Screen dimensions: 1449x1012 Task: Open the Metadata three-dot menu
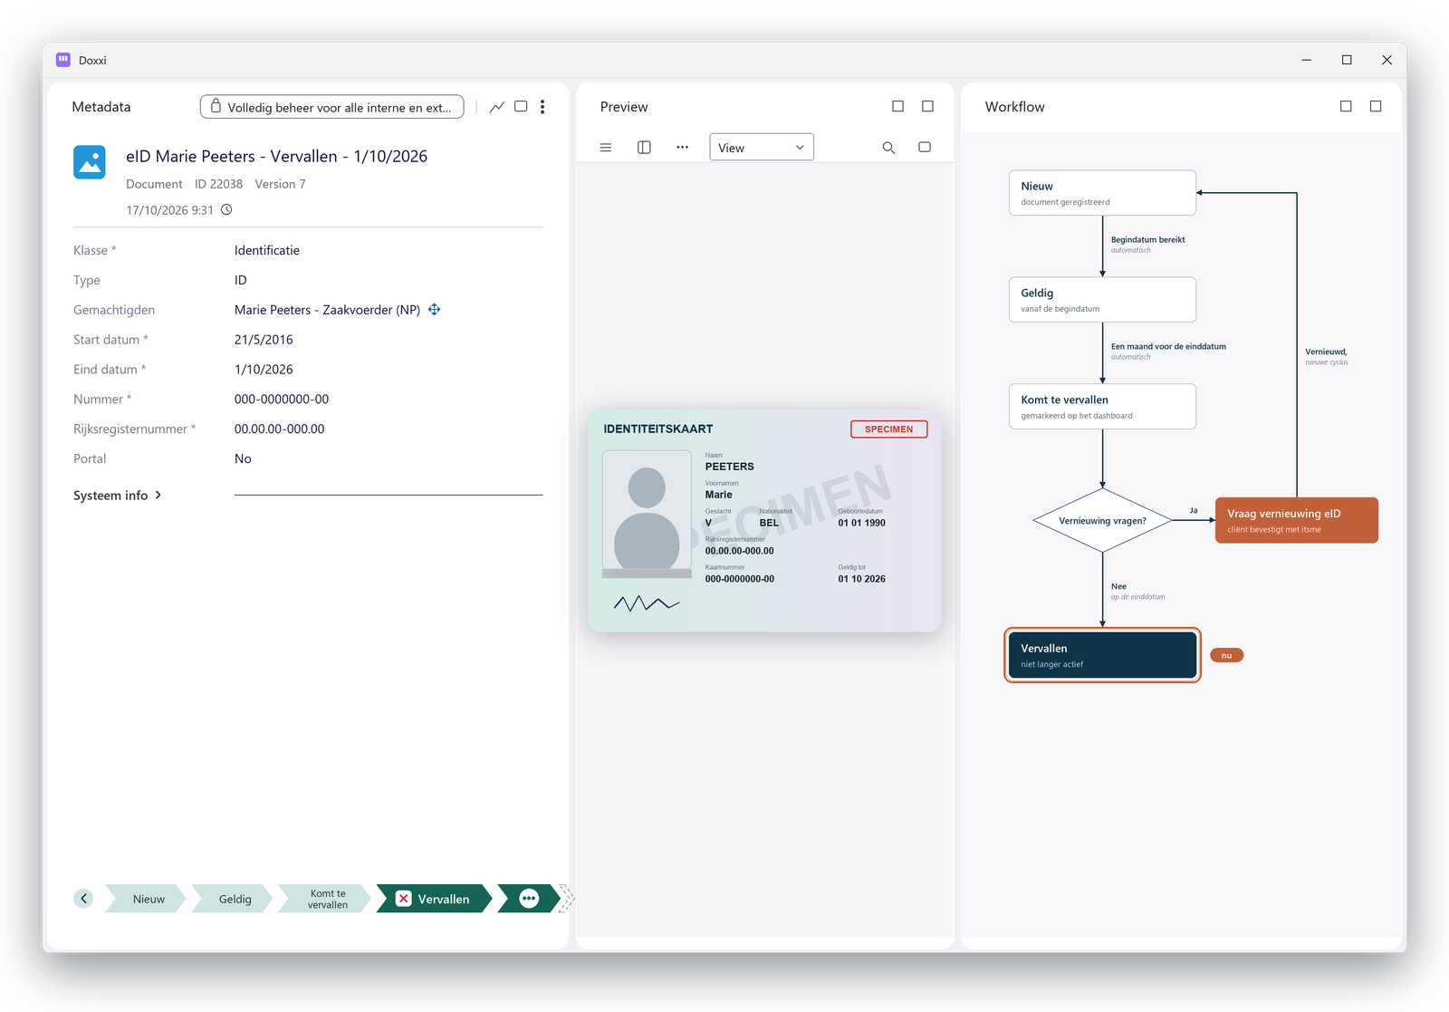tap(542, 107)
